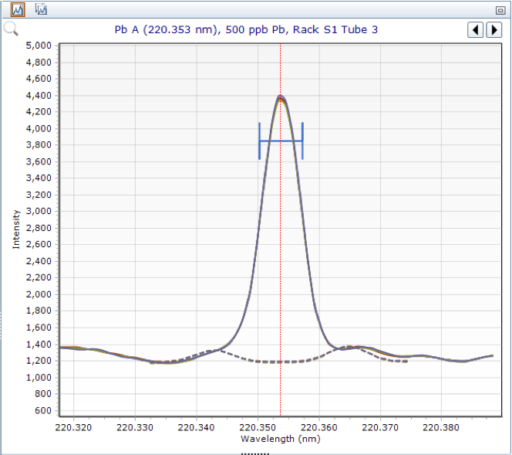Click the 600 intensity tick label
The width and height of the screenshot is (512, 455).
point(43,410)
